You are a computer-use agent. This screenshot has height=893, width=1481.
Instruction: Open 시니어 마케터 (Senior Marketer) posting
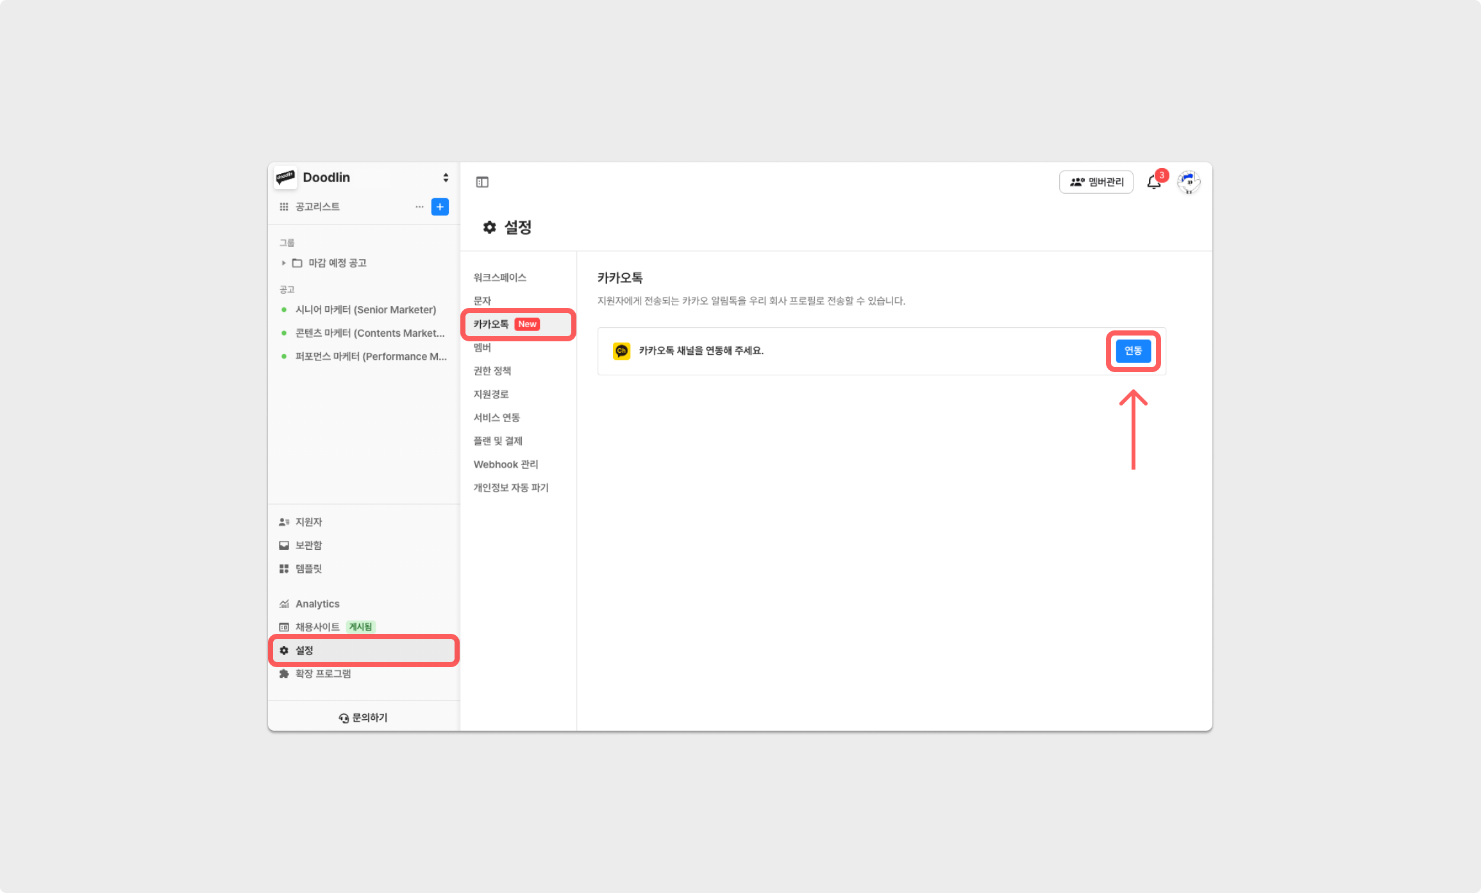(x=365, y=310)
